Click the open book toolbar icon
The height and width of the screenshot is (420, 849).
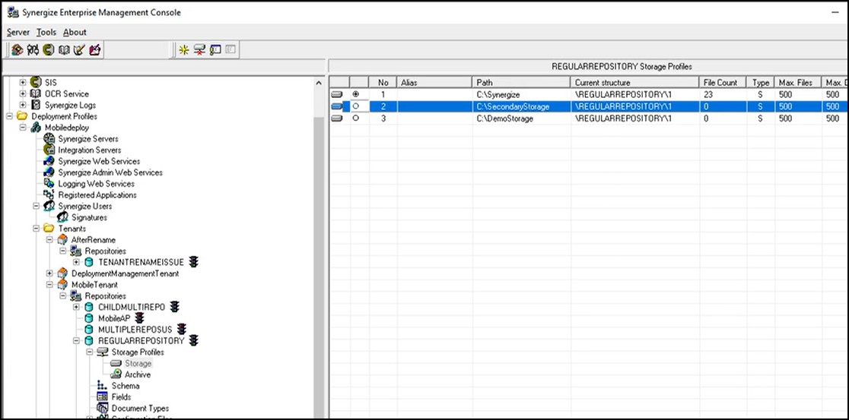tap(64, 50)
